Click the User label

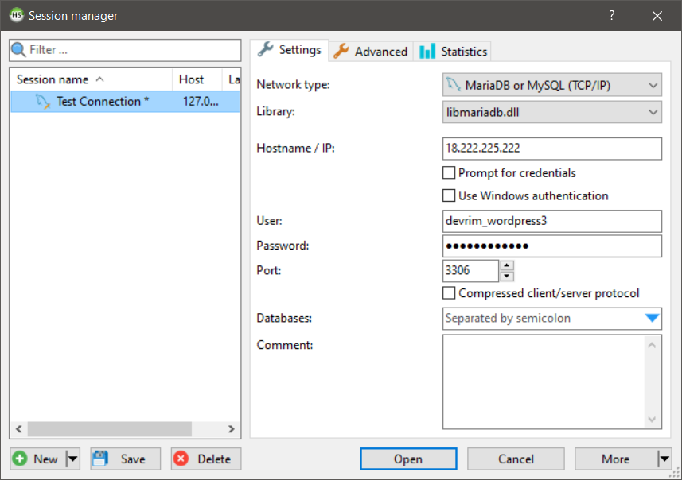point(269,221)
